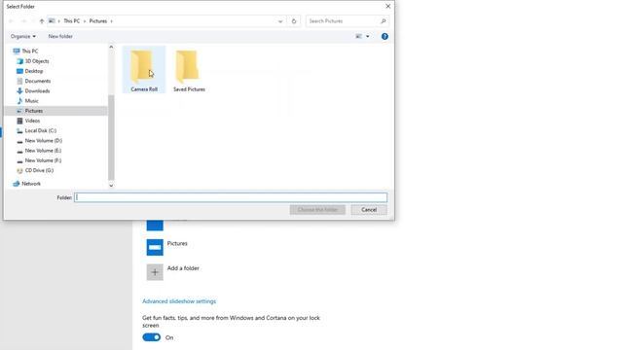
Task: Click the Back navigation arrow
Action: [x=11, y=21]
